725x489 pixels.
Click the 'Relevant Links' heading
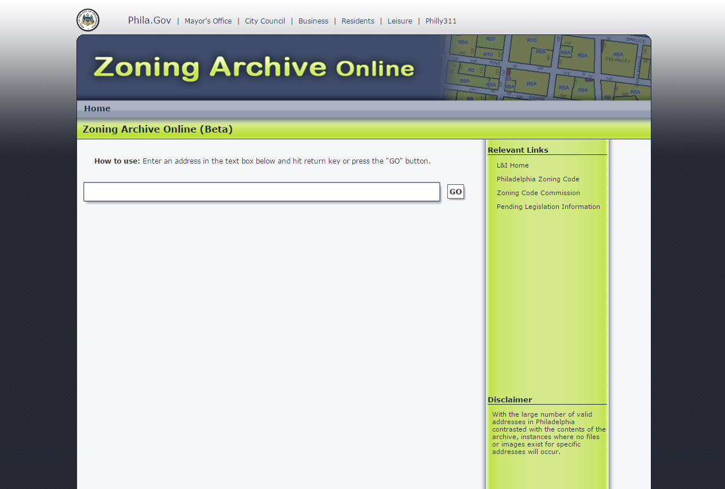point(518,150)
